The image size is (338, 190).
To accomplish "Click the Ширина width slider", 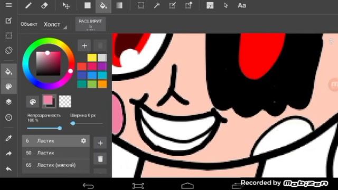I will pyautogui.click(x=86, y=123).
